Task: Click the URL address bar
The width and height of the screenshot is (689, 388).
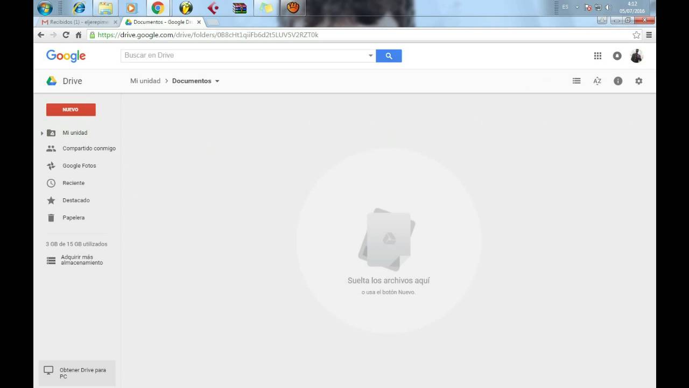Action: (360, 34)
